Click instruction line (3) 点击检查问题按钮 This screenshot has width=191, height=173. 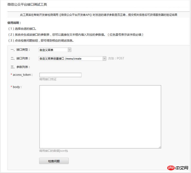[x=41, y=41]
